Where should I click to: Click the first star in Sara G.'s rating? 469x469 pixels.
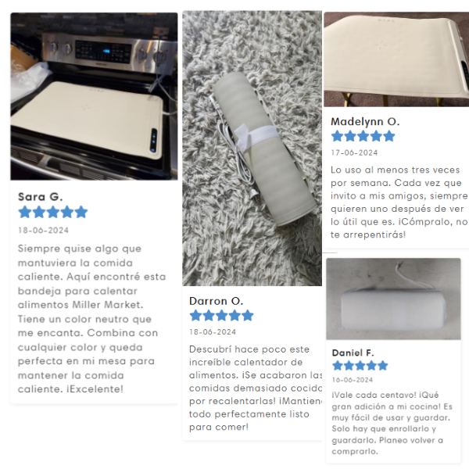click(x=25, y=212)
